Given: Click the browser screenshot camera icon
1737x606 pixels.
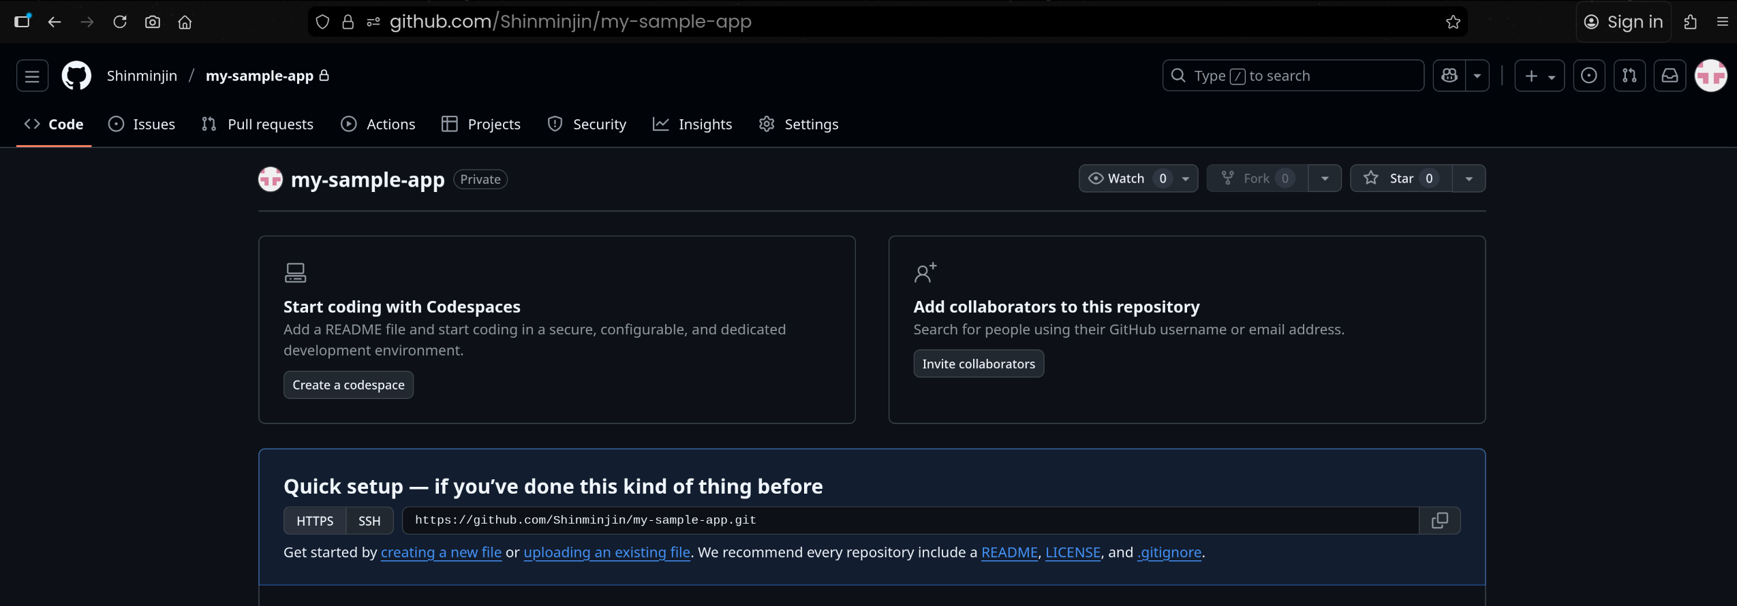Looking at the screenshot, I should point(153,22).
